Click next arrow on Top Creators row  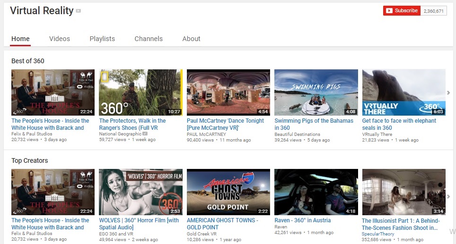pyautogui.click(x=448, y=196)
